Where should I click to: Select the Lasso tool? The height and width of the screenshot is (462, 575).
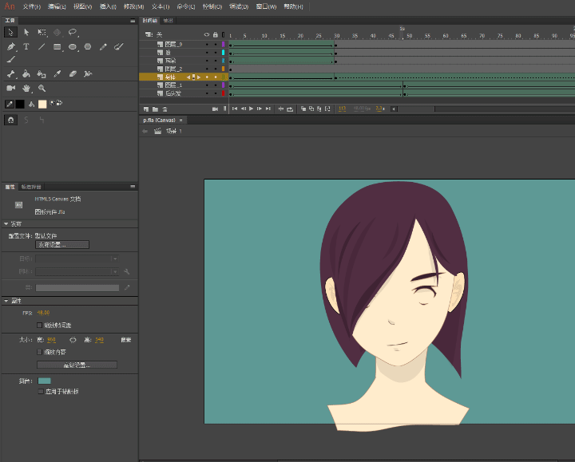tap(73, 32)
